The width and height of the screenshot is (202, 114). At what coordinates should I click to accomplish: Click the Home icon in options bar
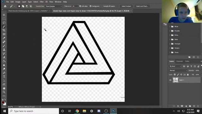5,6
